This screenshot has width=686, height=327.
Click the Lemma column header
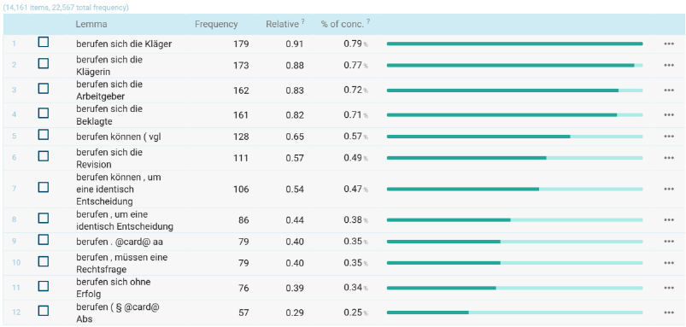click(91, 25)
